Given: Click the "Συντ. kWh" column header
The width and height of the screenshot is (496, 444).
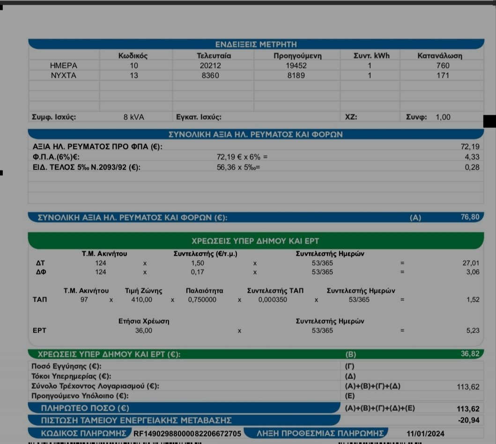Looking at the screenshot, I should [371, 56].
